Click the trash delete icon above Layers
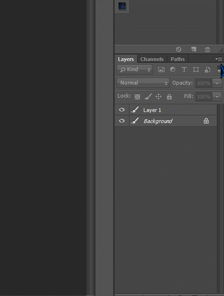The image size is (224, 296). 207,49
